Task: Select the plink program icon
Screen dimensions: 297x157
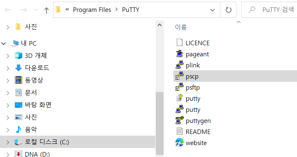Action: 179,65
